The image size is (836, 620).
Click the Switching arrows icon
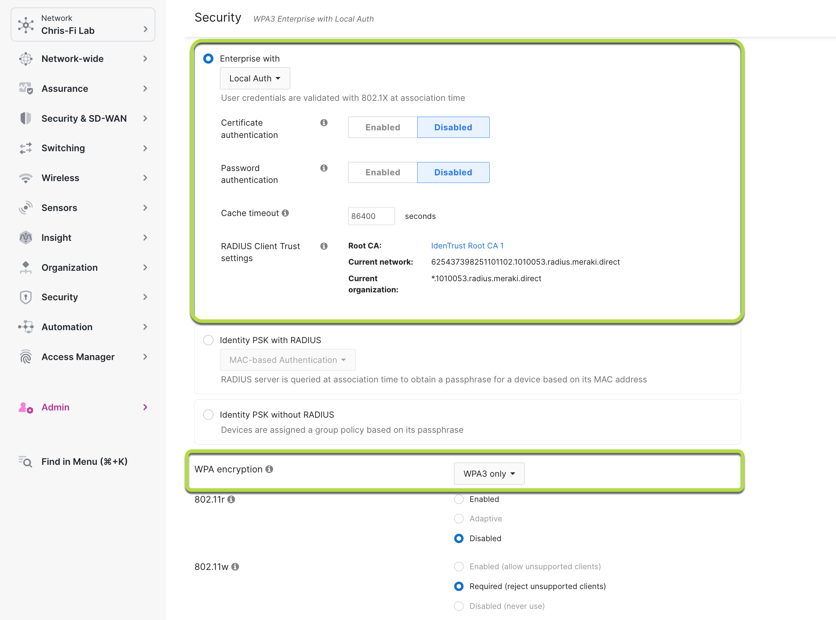26,148
